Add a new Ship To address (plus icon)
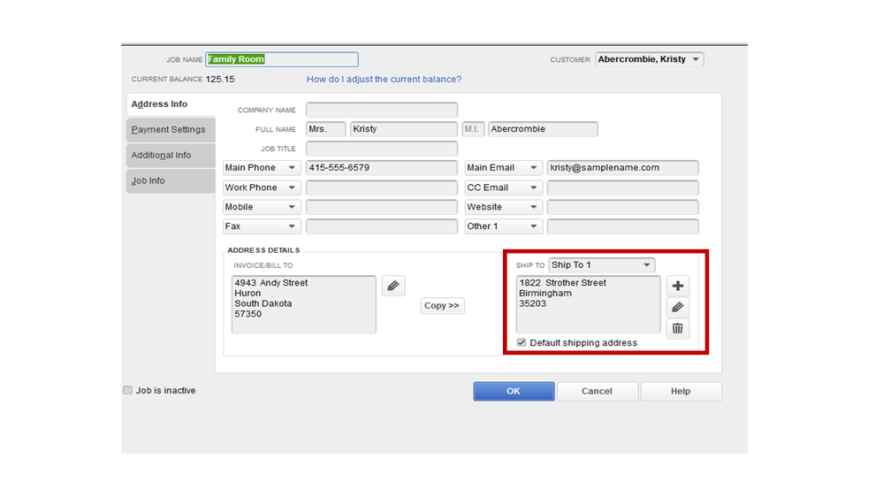This screenshot has height=497, width=883. click(677, 286)
